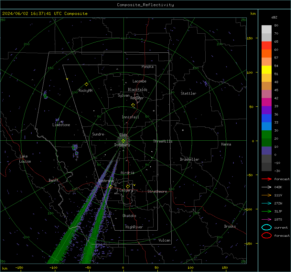Viewport: 291px width, 272px height.
Task: Click the yellow diamond marker near RockyMH
Action: tap(86, 84)
